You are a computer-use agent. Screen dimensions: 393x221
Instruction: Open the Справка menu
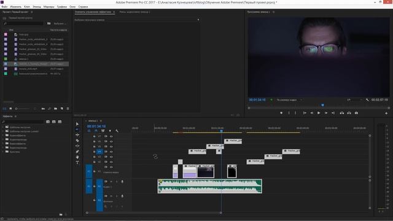point(83,7)
